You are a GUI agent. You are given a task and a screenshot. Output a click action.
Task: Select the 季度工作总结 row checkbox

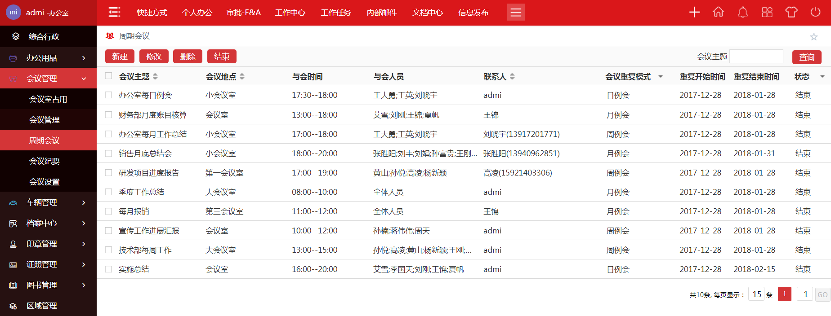coord(109,192)
